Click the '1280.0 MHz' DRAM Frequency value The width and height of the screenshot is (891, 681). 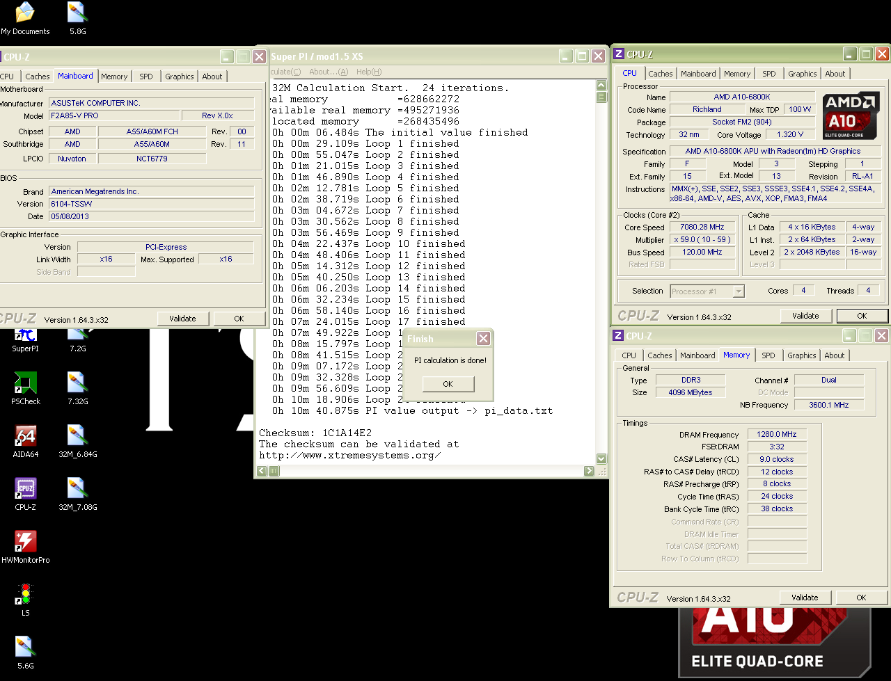[777, 435]
